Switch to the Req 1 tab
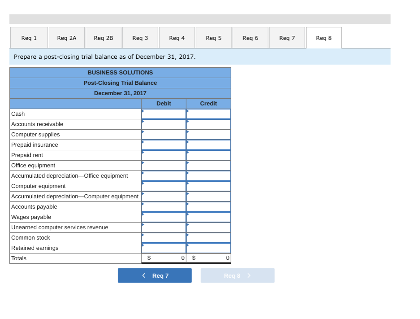 29,38
